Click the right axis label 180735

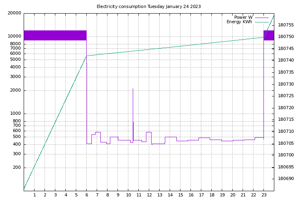pos(286,72)
